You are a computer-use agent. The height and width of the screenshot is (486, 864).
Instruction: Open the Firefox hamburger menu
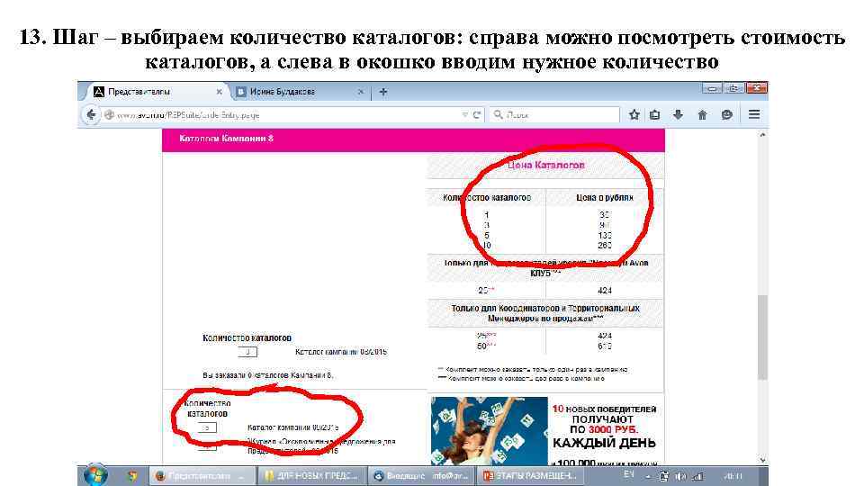point(754,114)
